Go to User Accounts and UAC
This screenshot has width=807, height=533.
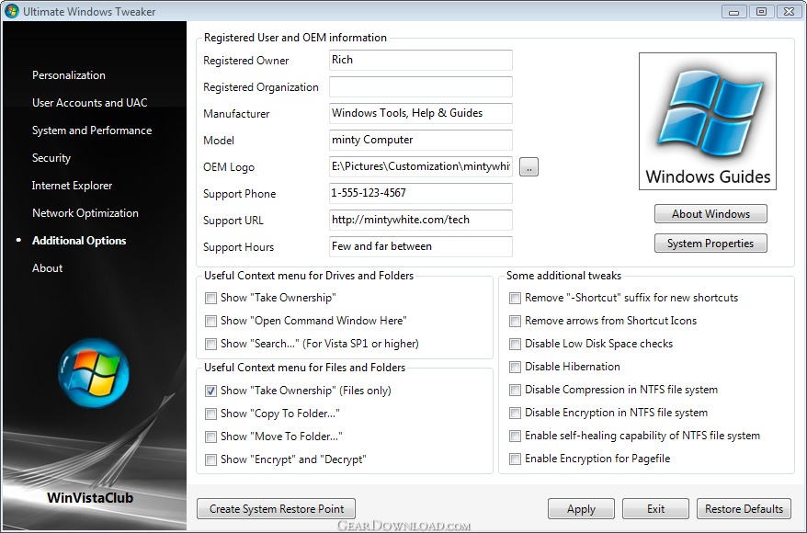pos(89,103)
